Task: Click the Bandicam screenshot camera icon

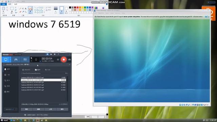Action: pyautogui.click(x=70, y=60)
